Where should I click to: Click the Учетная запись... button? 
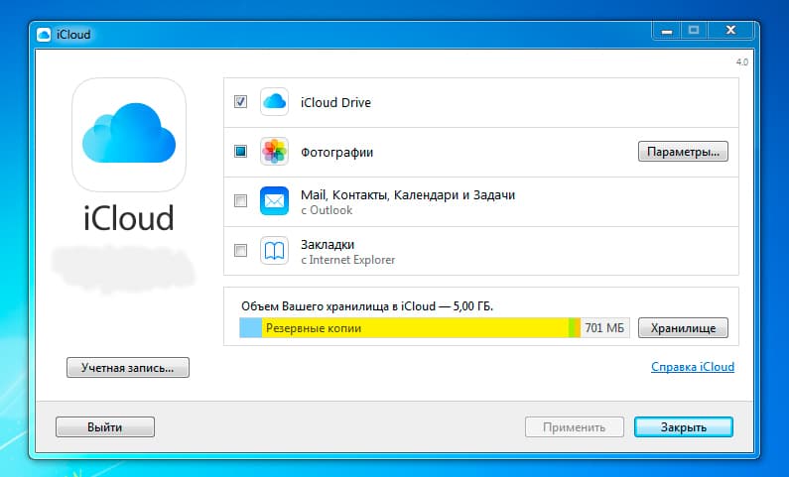pos(128,368)
